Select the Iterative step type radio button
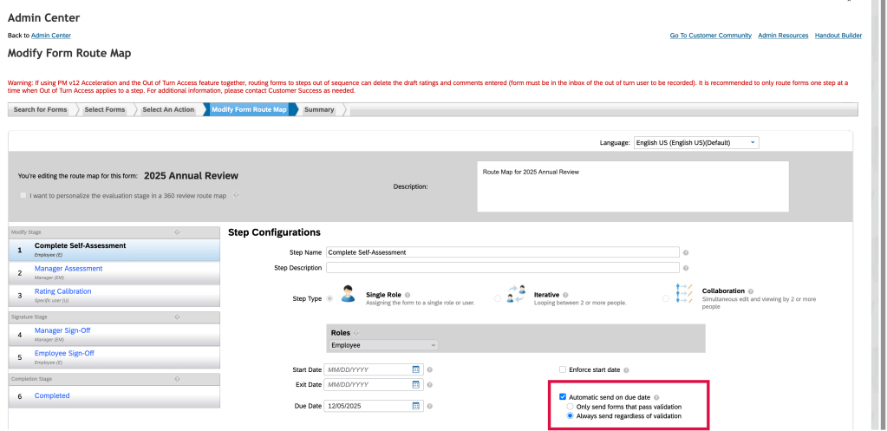Image resolution: width=887 pixels, height=431 pixels. tap(498, 298)
